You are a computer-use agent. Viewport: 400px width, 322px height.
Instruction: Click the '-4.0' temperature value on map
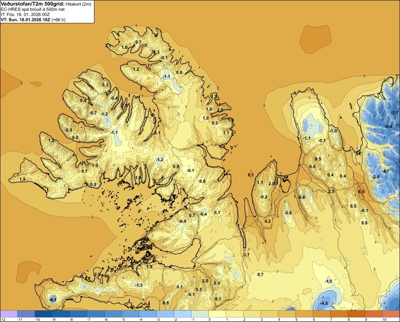click(x=324, y=303)
